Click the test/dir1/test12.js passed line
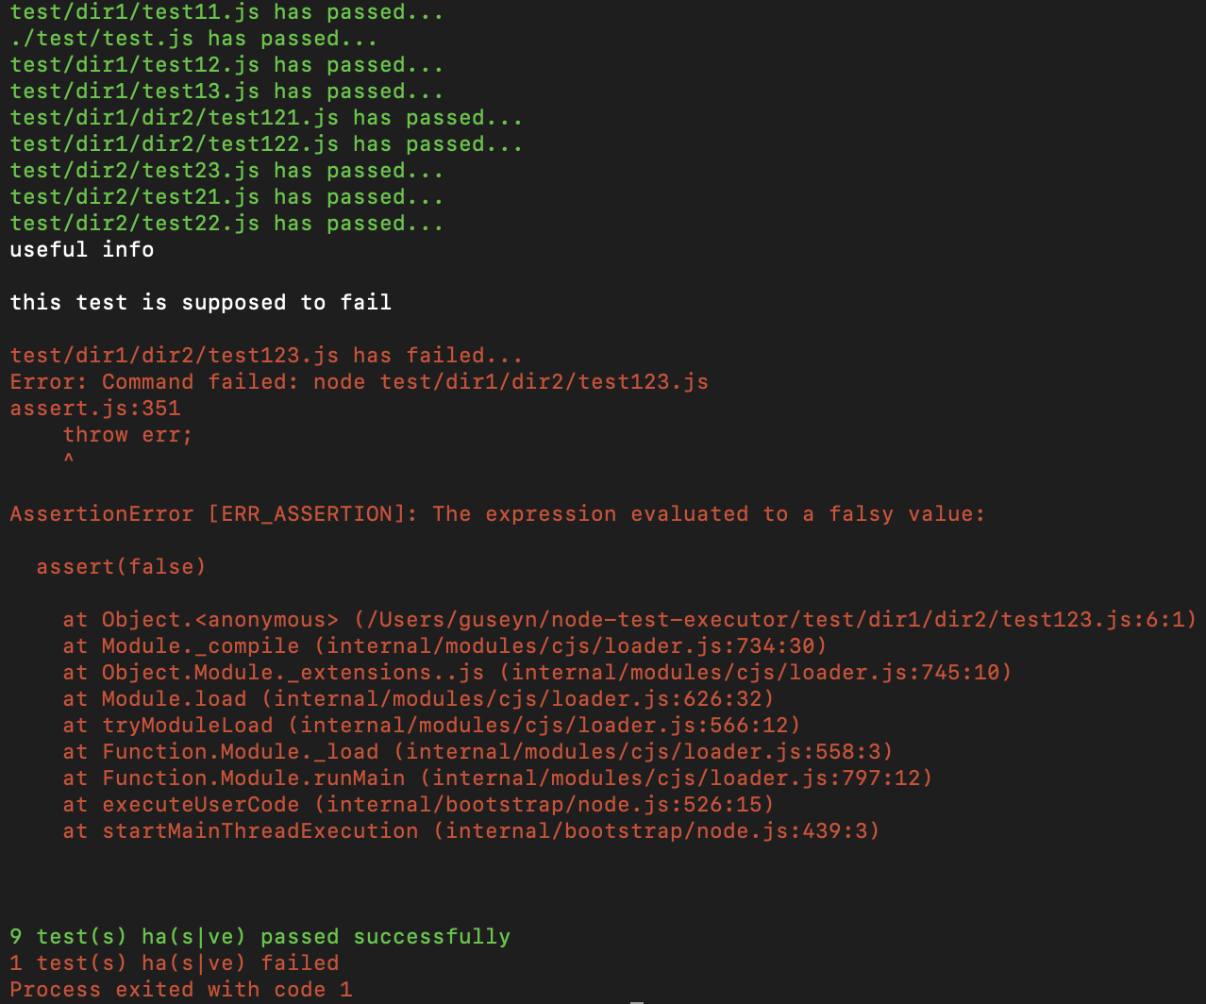This screenshot has width=1206, height=1004. (x=226, y=65)
